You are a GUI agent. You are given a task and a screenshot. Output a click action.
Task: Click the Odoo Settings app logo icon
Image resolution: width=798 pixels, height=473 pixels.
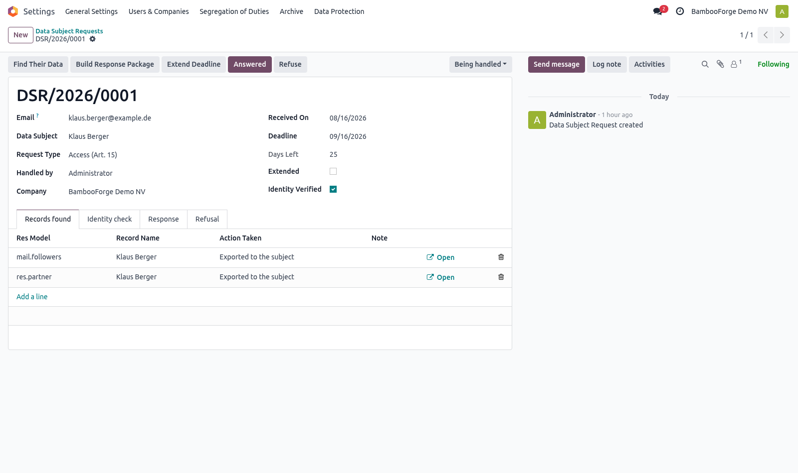coord(13,11)
